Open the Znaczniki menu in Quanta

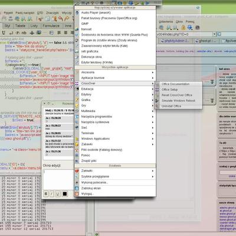pos(53,13)
